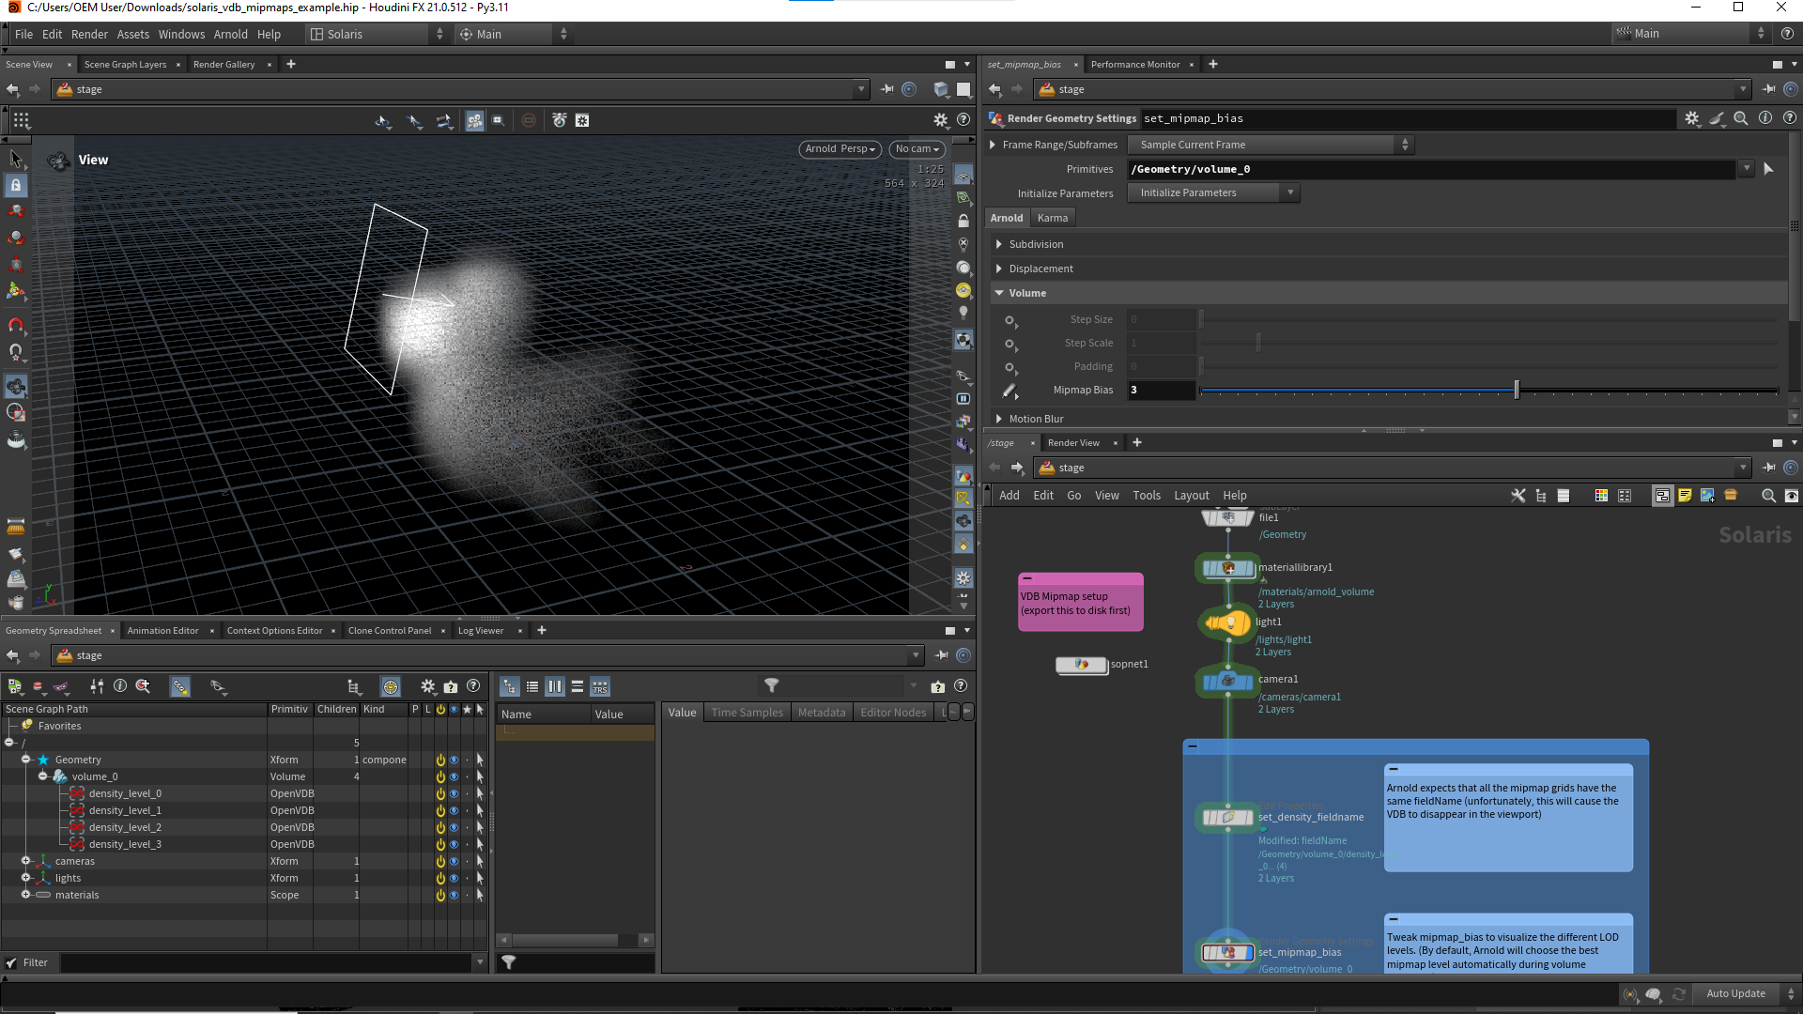This screenshot has width=1803, height=1014.
Task: Click the sopnet1 node icon
Action: coord(1082,665)
